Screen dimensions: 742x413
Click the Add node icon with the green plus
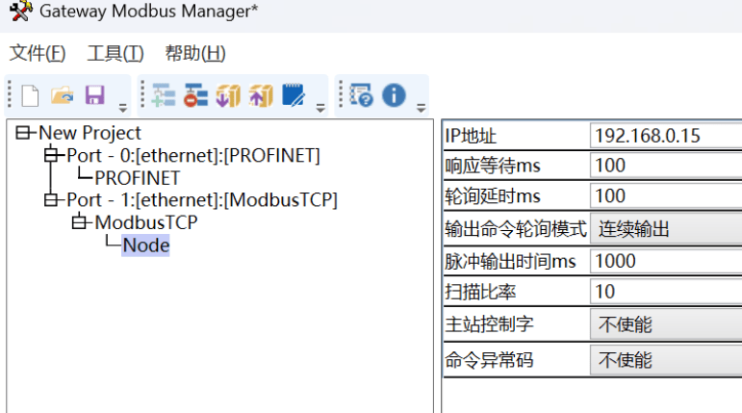164,95
